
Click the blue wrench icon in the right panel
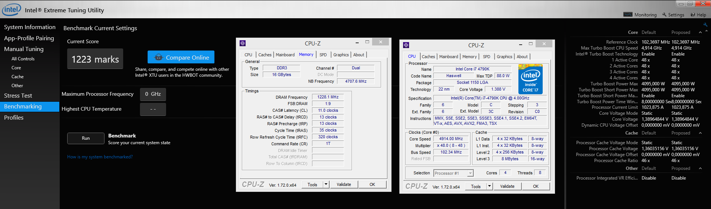[705, 25]
